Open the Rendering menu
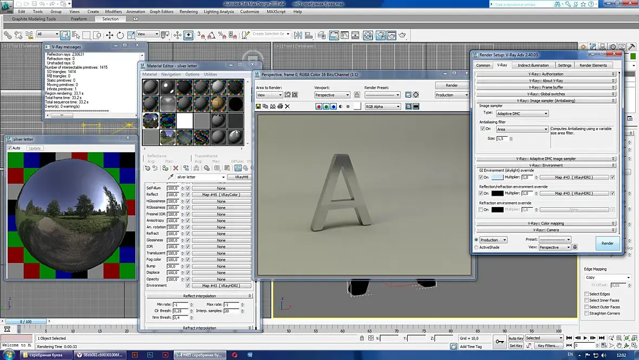The height and width of the screenshot is (360, 639). [188, 11]
